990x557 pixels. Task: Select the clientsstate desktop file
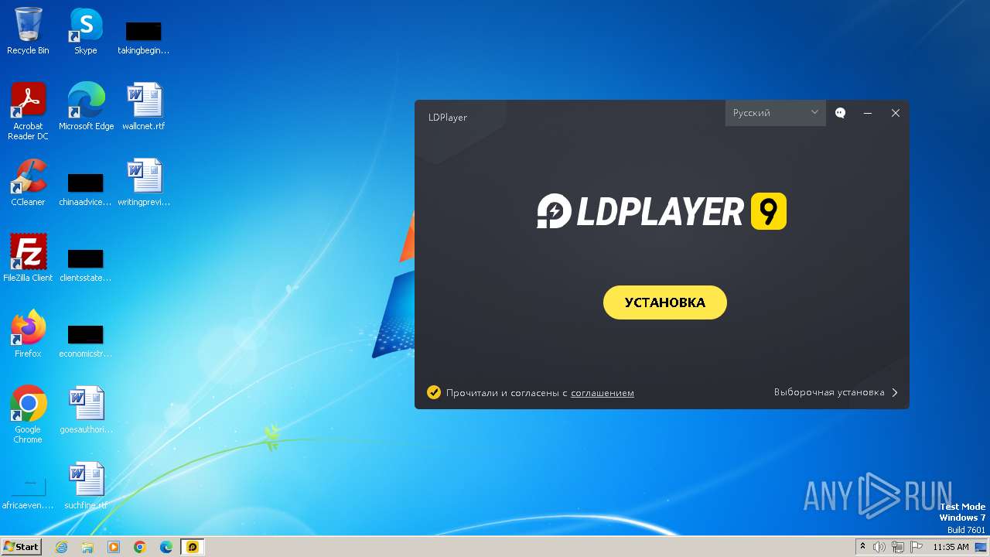[x=85, y=265]
